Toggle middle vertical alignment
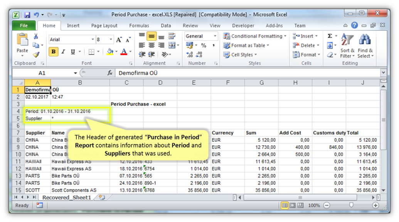399x222 pixels. click(152, 36)
